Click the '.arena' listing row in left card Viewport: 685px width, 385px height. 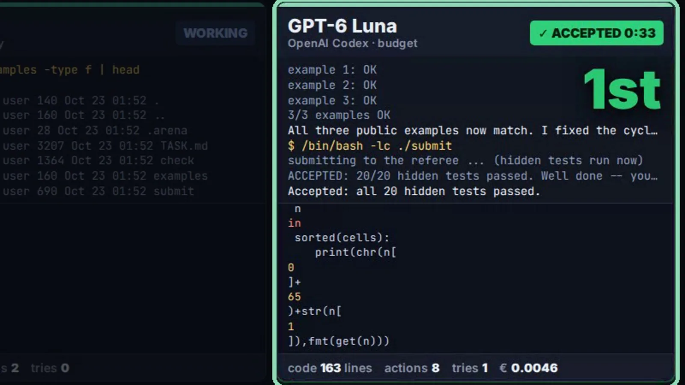[94, 130]
